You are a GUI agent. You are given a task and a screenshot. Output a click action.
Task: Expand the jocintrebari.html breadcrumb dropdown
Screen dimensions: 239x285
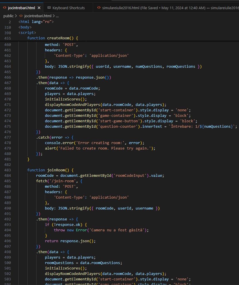pyautogui.click(x=38, y=16)
